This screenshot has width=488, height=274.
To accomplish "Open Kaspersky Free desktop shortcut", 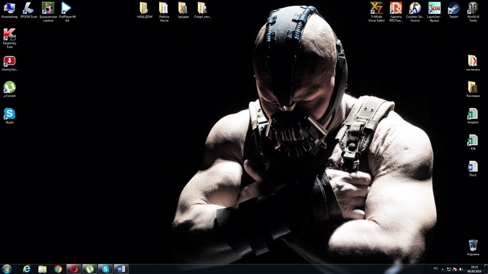I will (10, 35).
